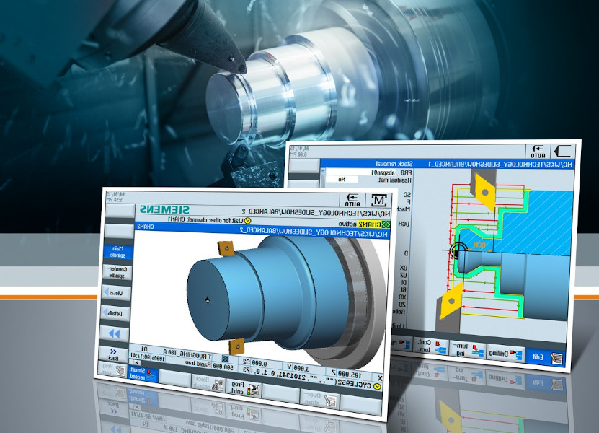599x433 pixels.
Task: Click the yellow wait symbol beside channel message
Action: [x=248, y=221]
